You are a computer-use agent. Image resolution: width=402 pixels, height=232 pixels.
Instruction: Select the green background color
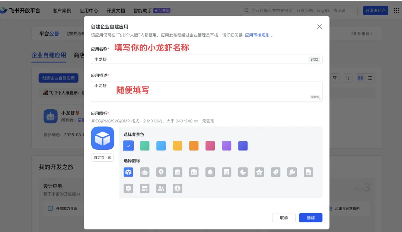coord(144,146)
